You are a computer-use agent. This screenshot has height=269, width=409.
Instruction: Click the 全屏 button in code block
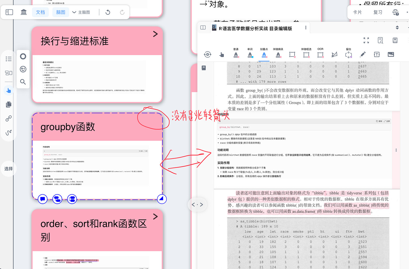tap(387, 121)
